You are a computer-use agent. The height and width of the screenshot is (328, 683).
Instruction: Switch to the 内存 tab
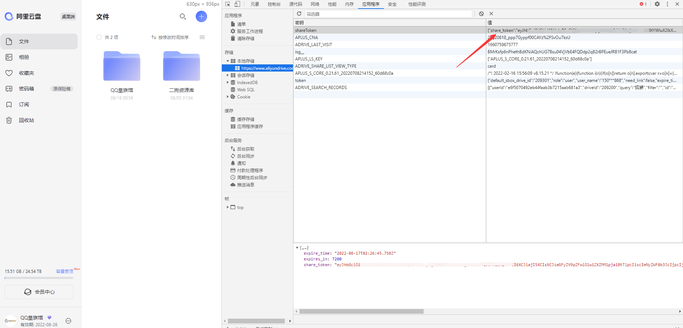coord(349,4)
